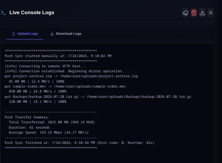Click the '120.00 MB | 18.1 MB/s' progress line

point(38,102)
